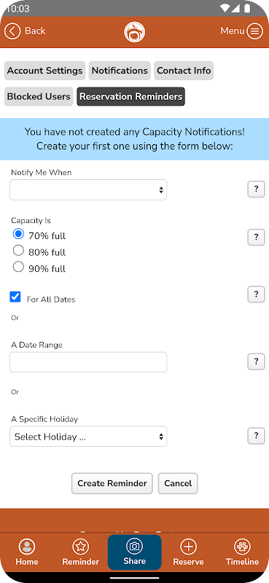Screen dimensions: 269x583
Task: Tap the Back arrow icon
Action: pos(13,31)
